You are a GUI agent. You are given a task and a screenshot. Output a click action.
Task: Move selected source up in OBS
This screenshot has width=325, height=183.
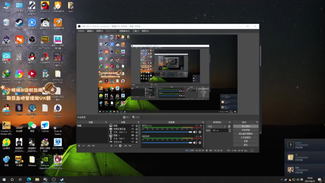126,146
